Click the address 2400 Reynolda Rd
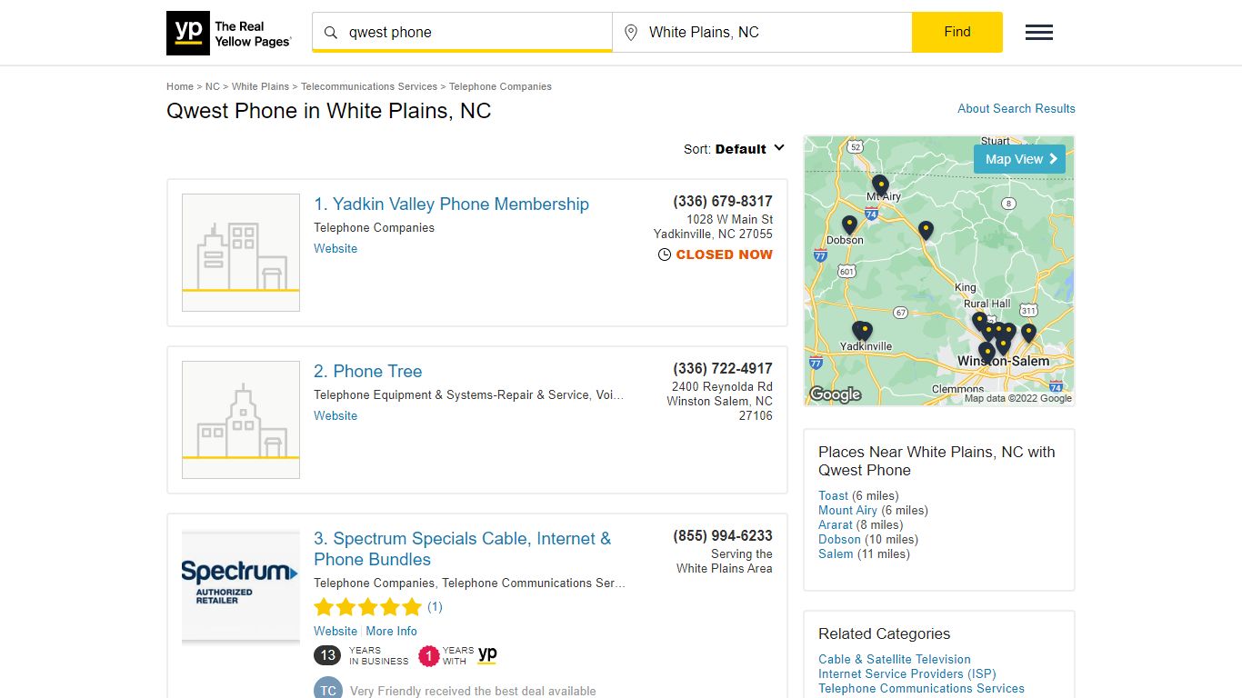Viewport: 1242px width, 698px height. click(722, 386)
